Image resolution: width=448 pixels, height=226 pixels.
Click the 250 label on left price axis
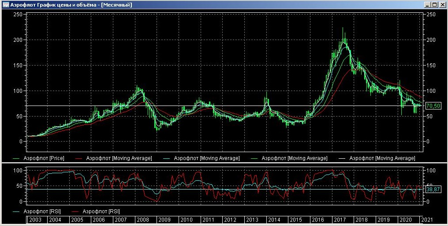click(18, 15)
